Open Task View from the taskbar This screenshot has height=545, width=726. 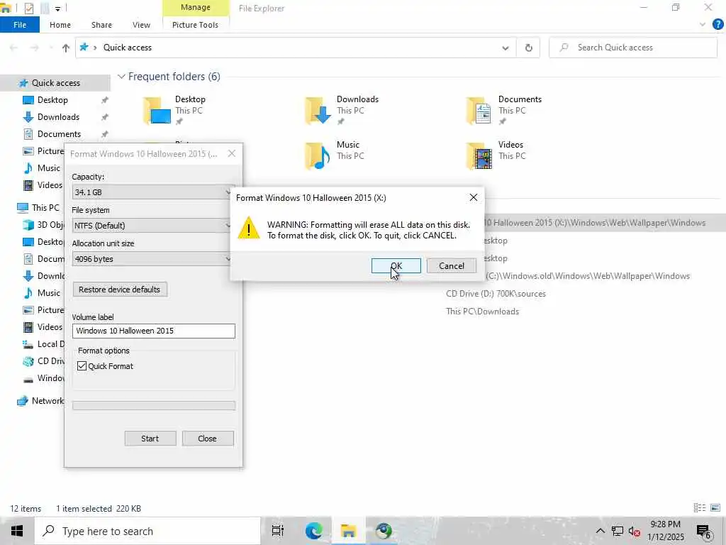click(278, 531)
